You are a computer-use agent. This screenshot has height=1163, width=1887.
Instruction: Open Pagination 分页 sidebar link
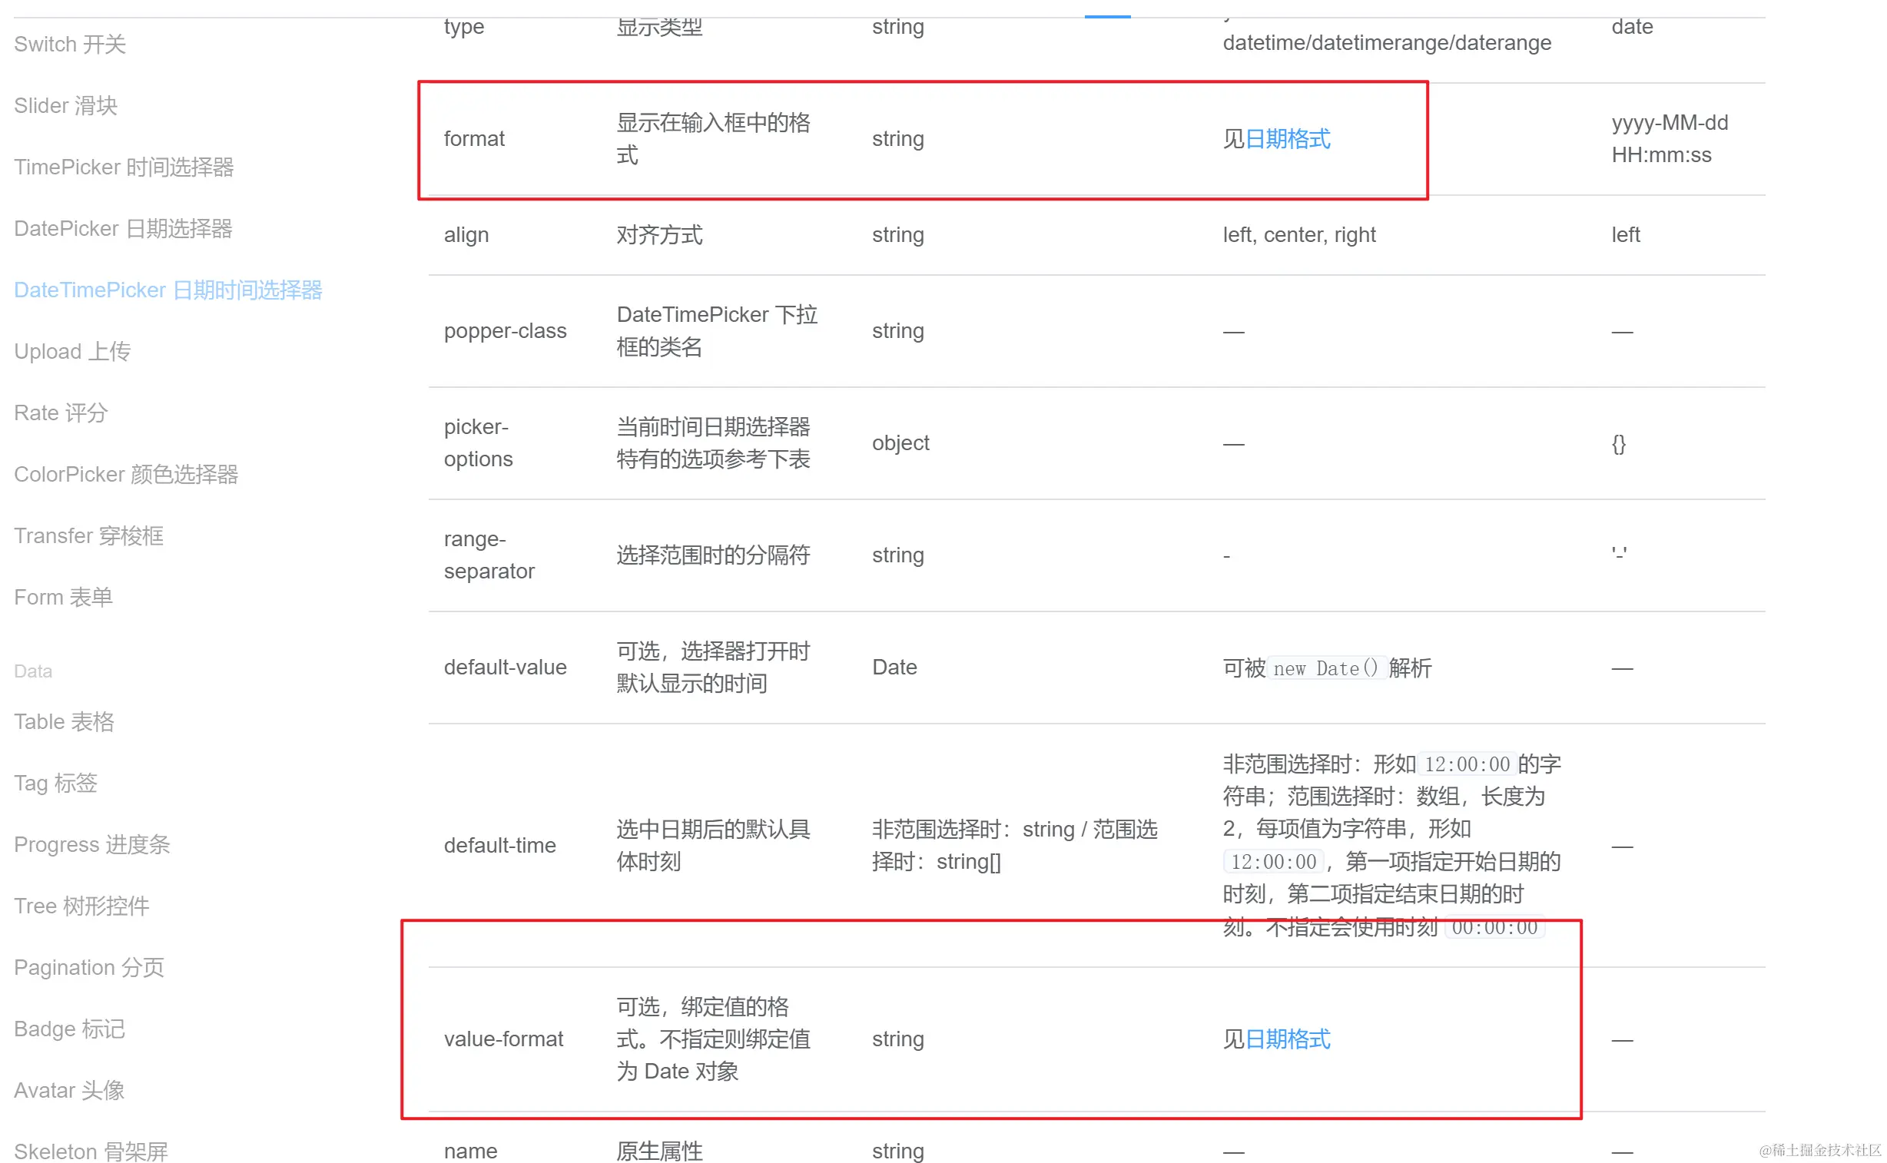pos(88,969)
